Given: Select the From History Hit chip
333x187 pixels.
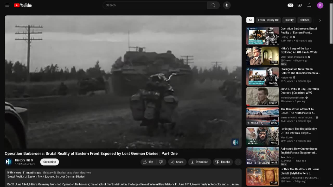Looking at the screenshot, I should [x=268, y=20].
